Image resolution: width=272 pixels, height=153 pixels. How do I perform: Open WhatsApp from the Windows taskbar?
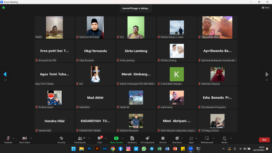(144, 149)
